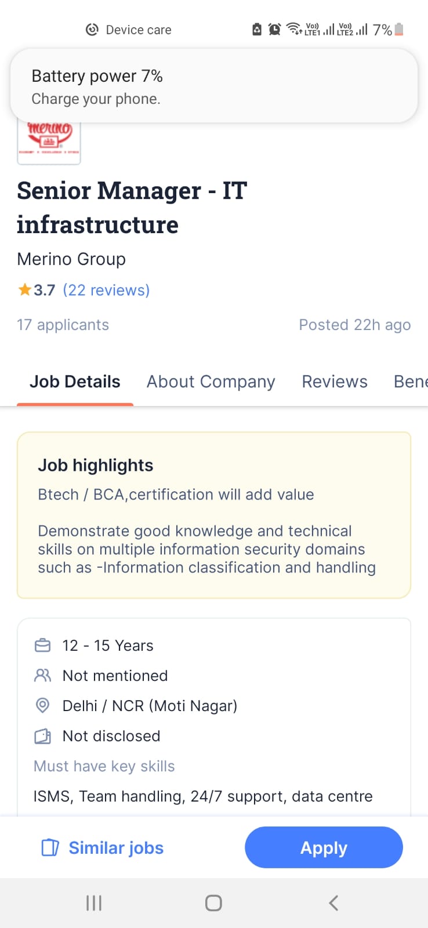The height and width of the screenshot is (928, 428).
Task: Tap the Device care icon in notification
Action: (92, 30)
